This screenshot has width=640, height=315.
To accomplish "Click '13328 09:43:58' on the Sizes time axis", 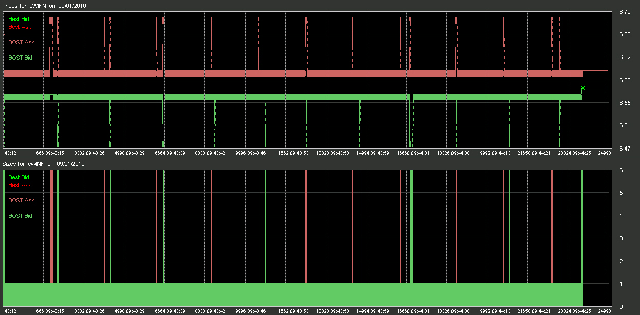I will pyautogui.click(x=333, y=311).
